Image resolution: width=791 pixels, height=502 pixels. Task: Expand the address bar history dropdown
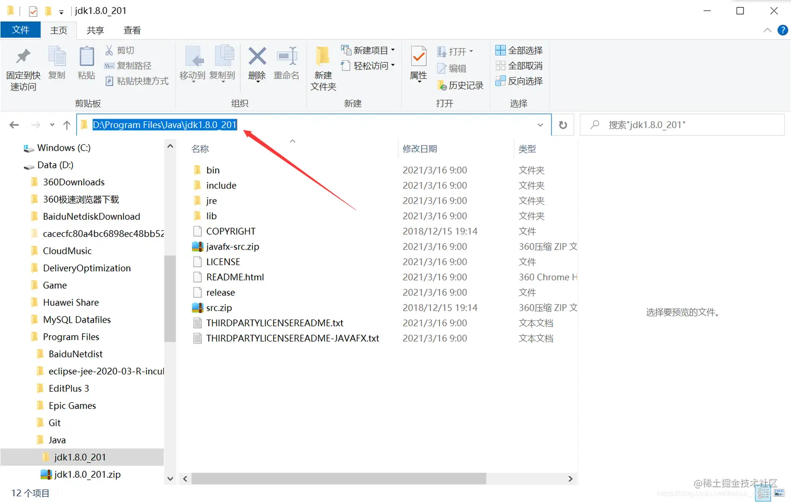click(x=540, y=125)
